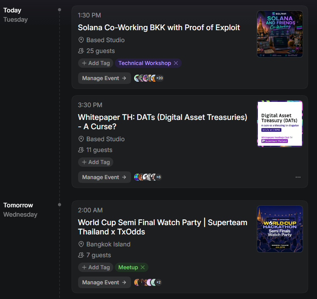Click guests icon next to 7 guests
The image size is (317, 299).
(x=81, y=255)
